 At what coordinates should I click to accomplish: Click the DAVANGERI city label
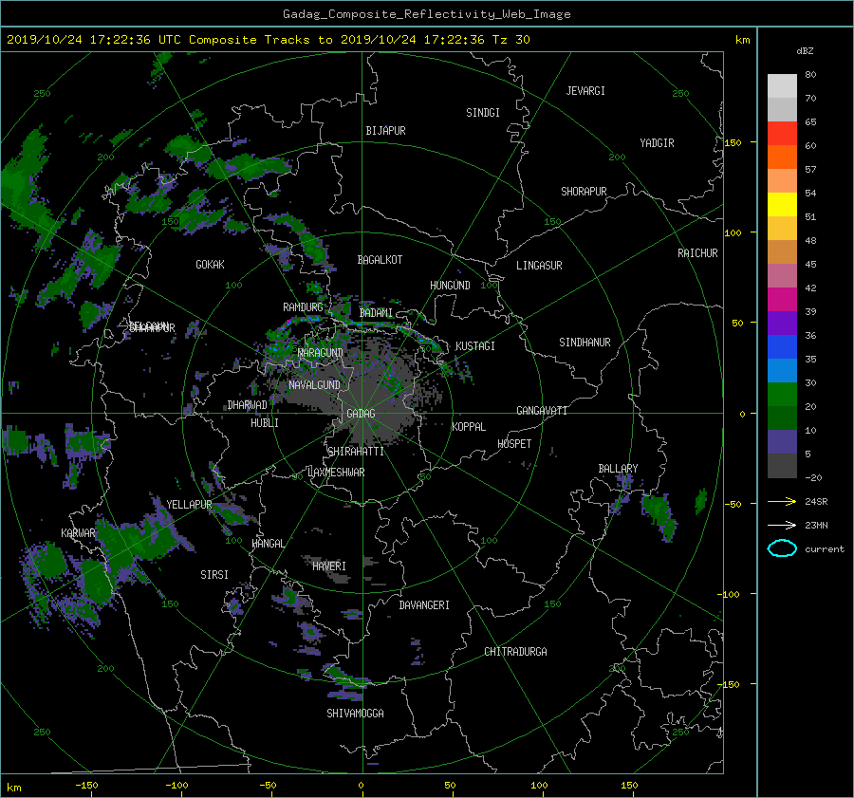click(x=424, y=605)
